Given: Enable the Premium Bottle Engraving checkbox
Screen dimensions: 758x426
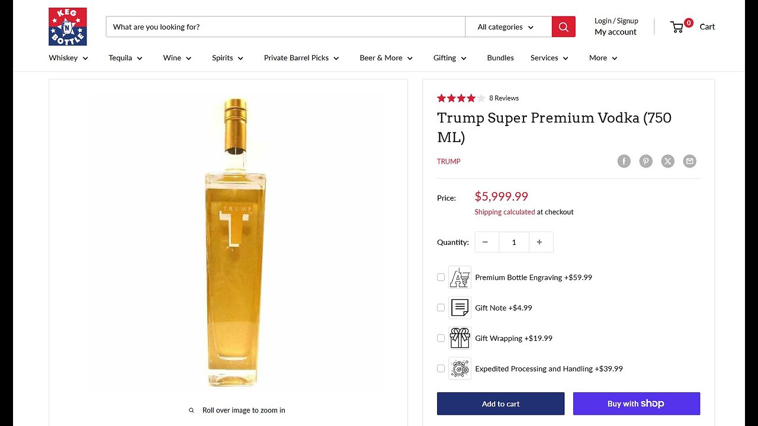Looking at the screenshot, I should 441,277.
